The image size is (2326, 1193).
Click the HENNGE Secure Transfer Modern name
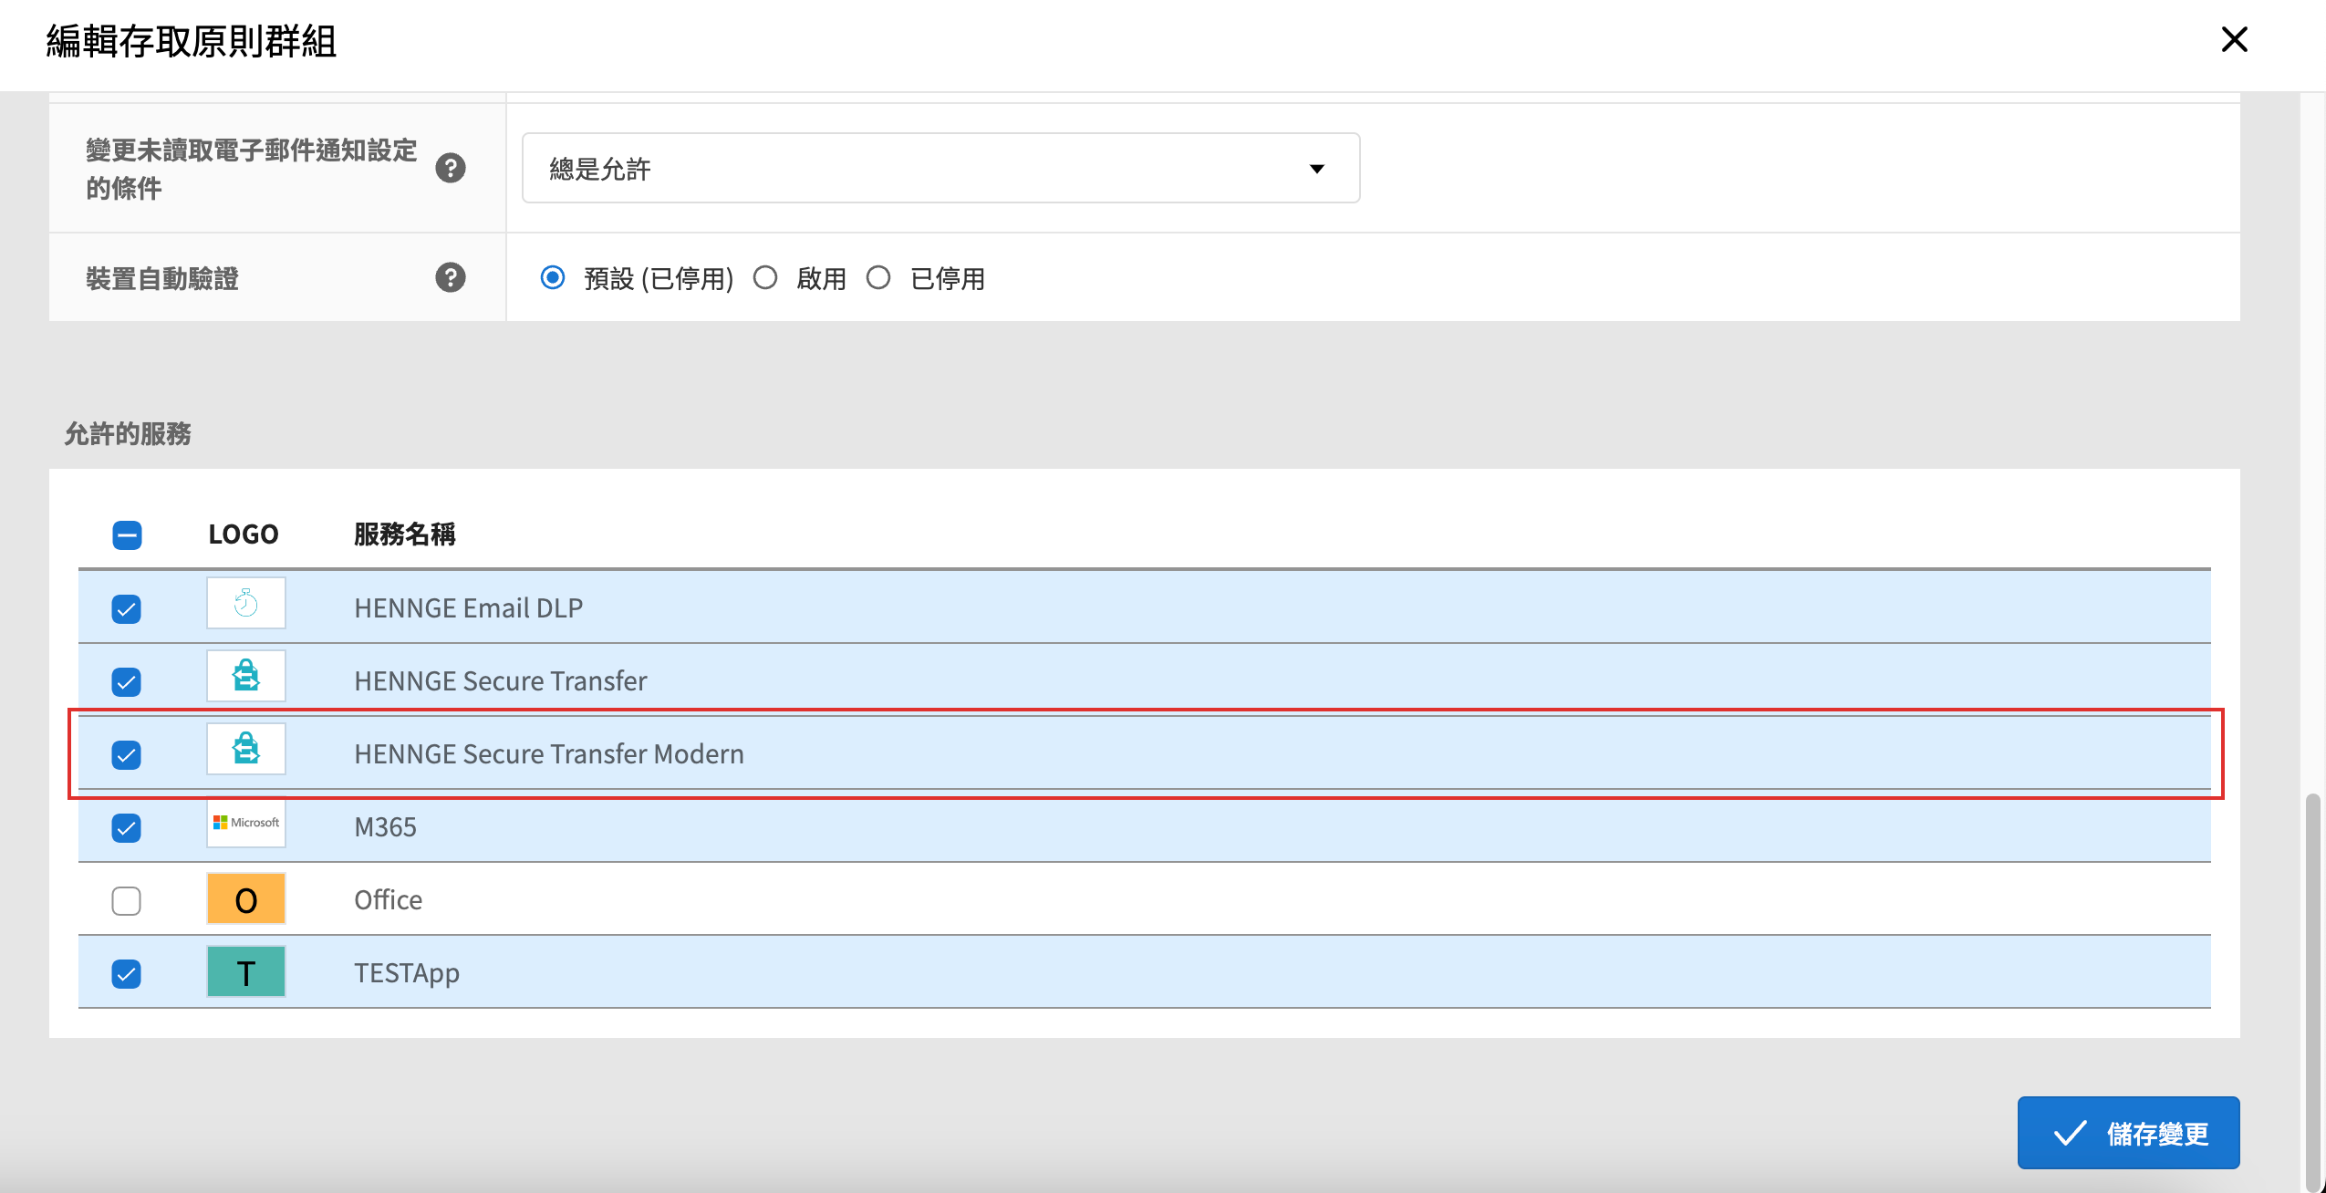click(x=549, y=753)
